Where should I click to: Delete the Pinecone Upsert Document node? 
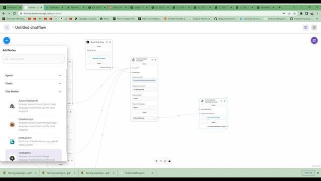(x=155, y=60)
